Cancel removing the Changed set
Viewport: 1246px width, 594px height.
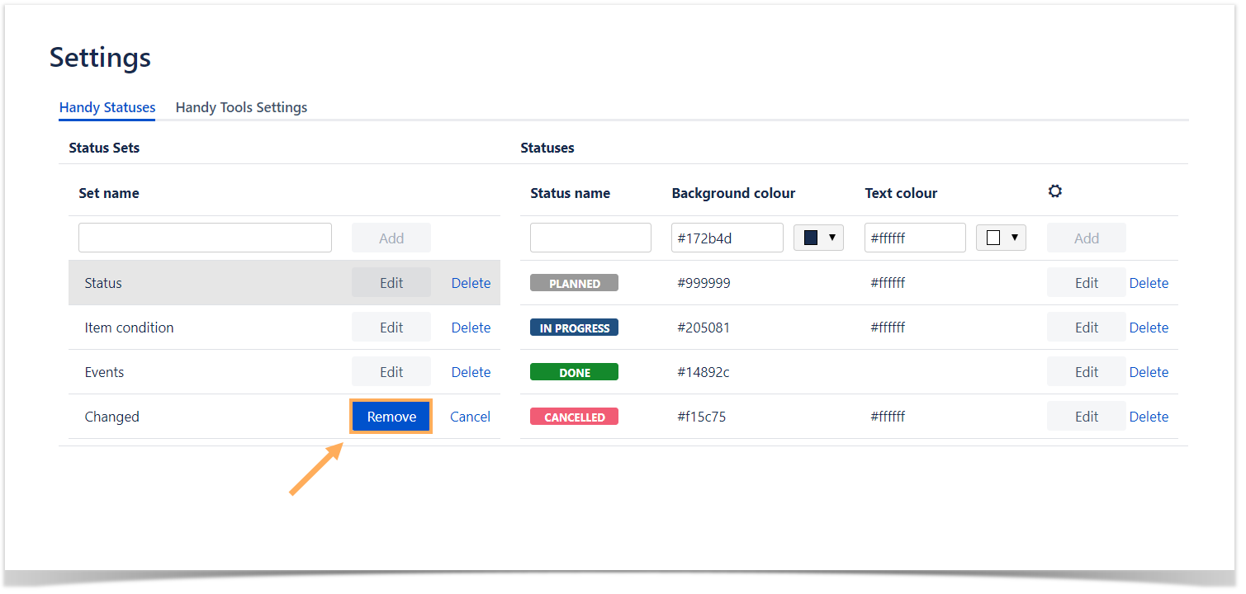click(x=470, y=417)
